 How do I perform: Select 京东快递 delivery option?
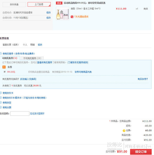14,5
